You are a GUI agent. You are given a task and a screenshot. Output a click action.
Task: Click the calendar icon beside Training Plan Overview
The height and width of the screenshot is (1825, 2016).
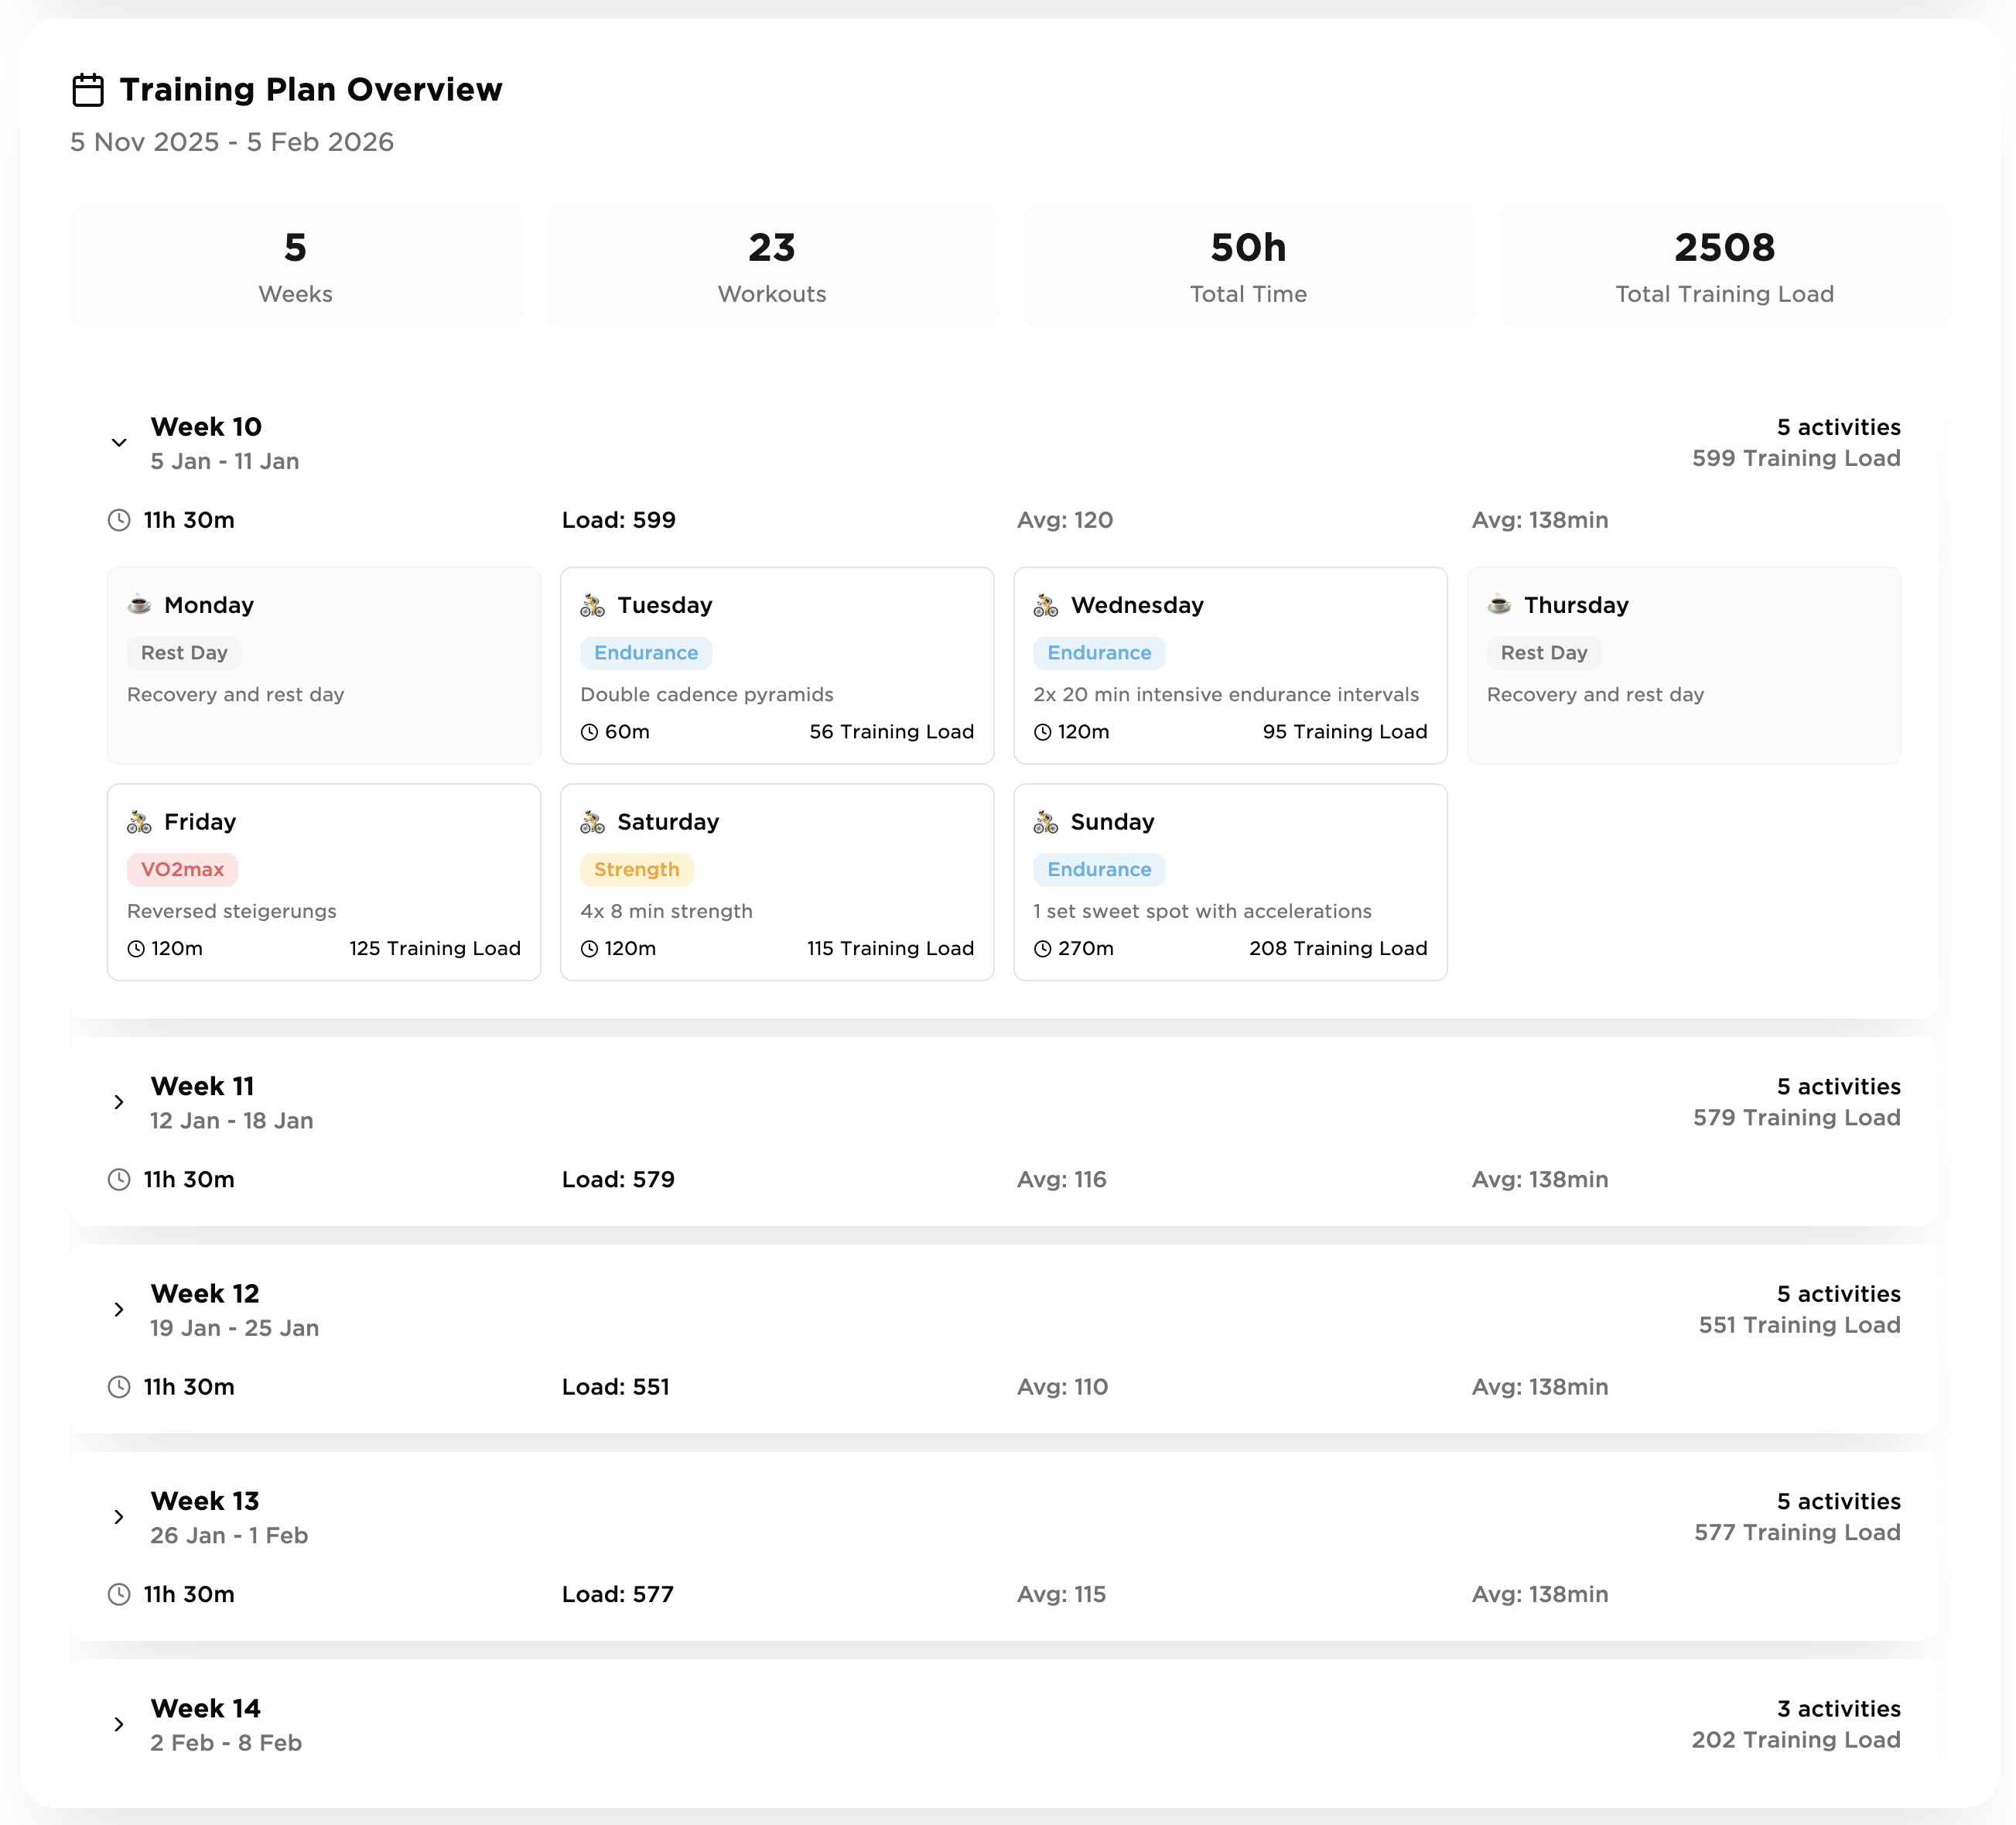tap(88, 90)
